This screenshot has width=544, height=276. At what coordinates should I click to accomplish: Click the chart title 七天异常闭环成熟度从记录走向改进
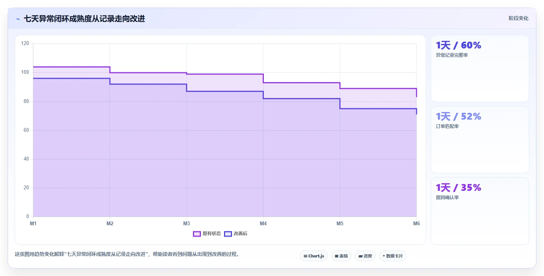click(84, 19)
